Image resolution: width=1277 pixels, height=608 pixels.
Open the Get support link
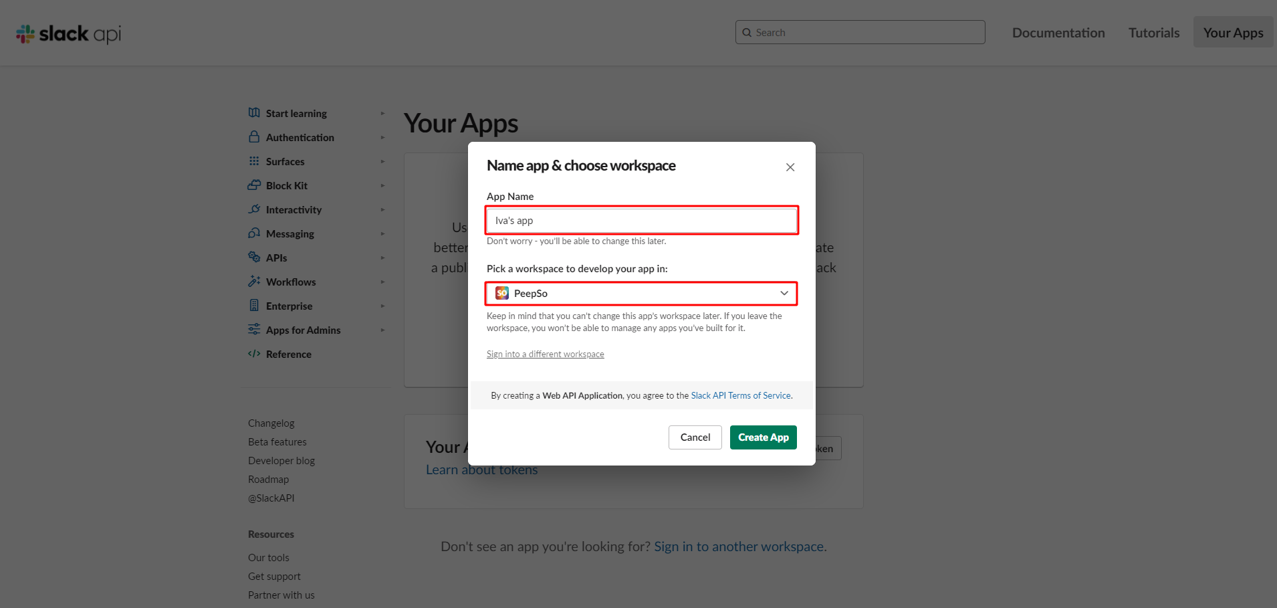point(274,577)
